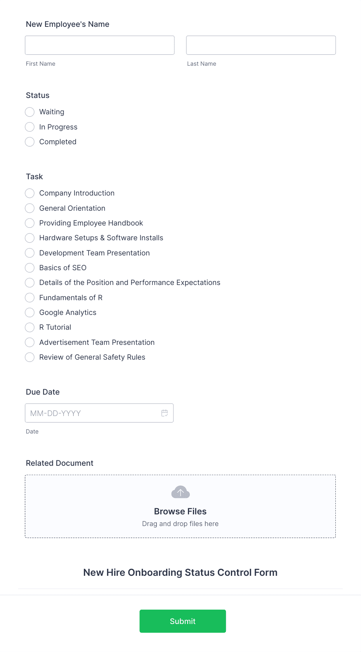Pick the Basics of SEO task
The image size is (361, 652).
(x=30, y=268)
